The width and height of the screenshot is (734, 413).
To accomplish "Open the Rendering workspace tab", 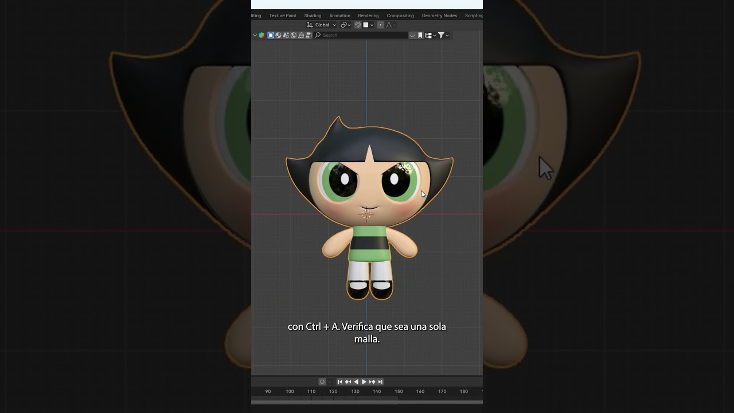I will [x=368, y=15].
